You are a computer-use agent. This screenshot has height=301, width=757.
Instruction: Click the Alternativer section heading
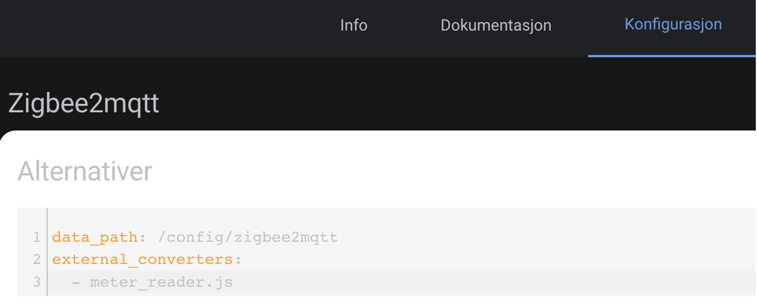click(85, 171)
